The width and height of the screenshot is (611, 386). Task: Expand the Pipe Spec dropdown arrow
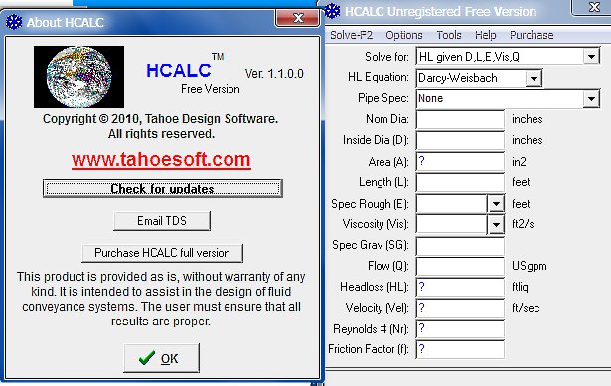tap(591, 99)
